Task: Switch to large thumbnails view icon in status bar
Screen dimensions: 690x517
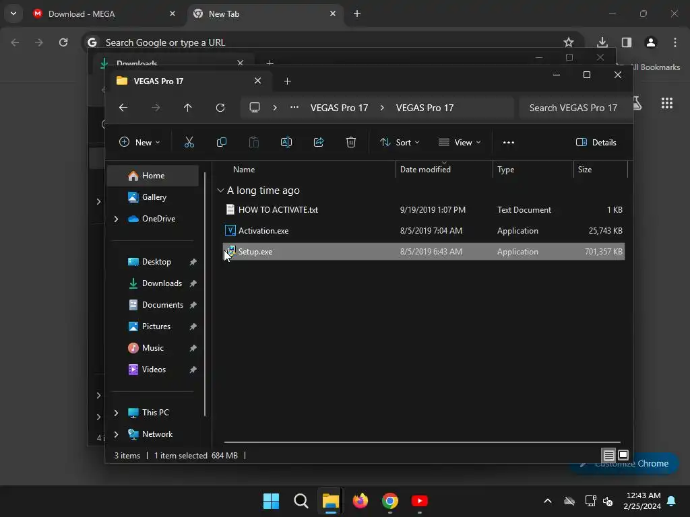Action: coord(623,456)
